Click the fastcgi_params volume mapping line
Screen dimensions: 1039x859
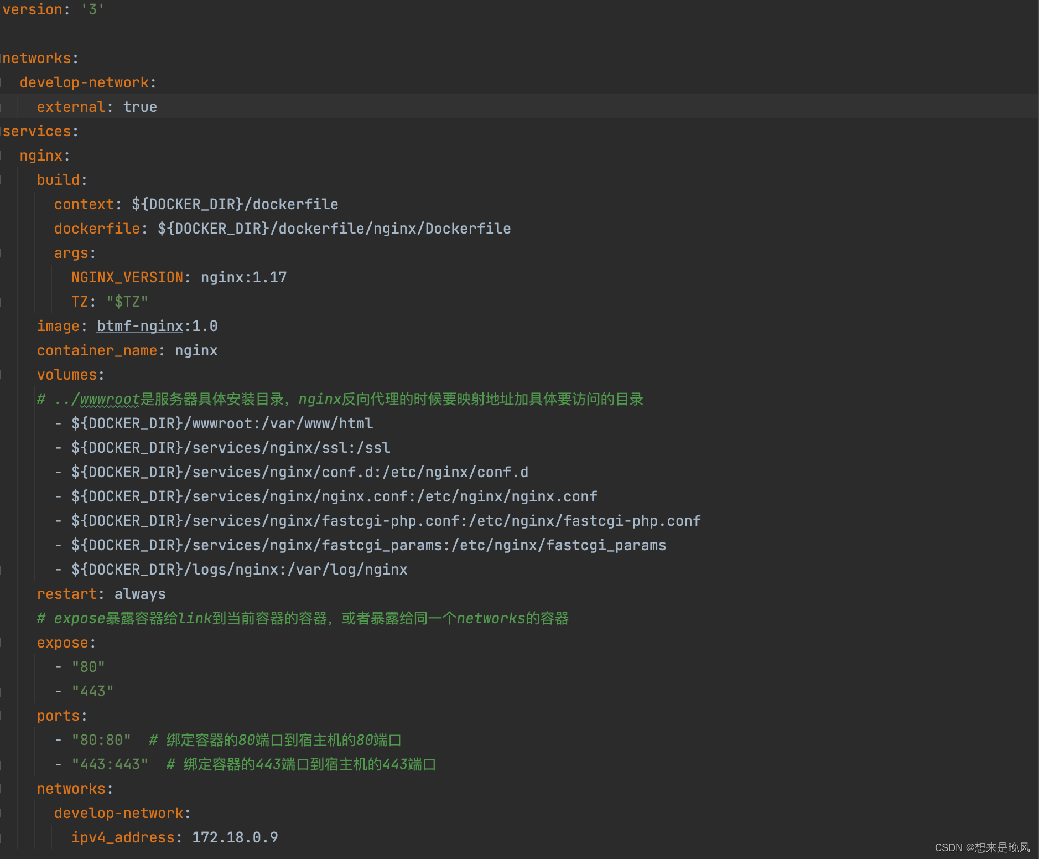coord(369,545)
